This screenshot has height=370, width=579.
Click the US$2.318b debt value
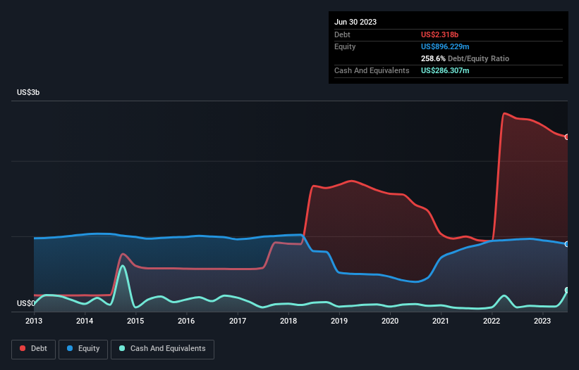coord(439,34)
